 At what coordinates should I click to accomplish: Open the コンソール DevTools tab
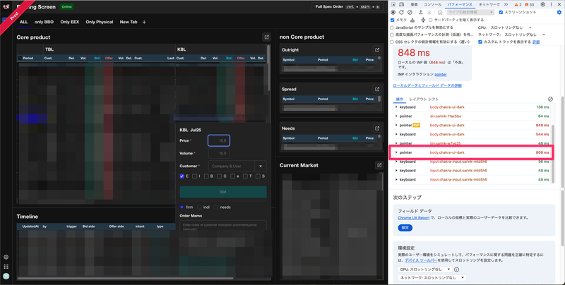click(x=432, y=5)
